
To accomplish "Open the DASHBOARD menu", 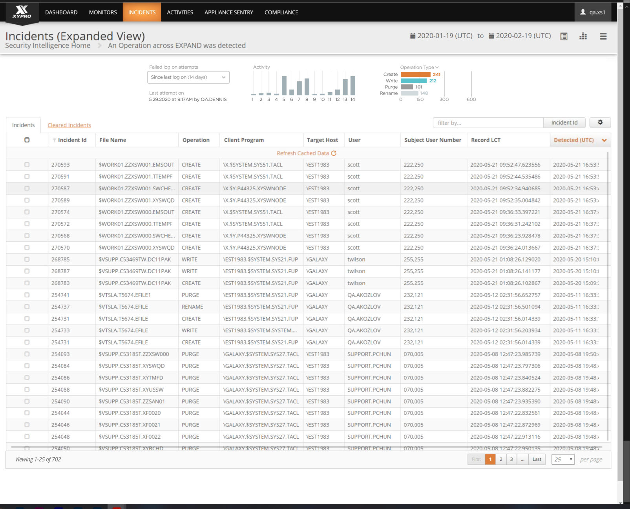I will tap(61, 12).
